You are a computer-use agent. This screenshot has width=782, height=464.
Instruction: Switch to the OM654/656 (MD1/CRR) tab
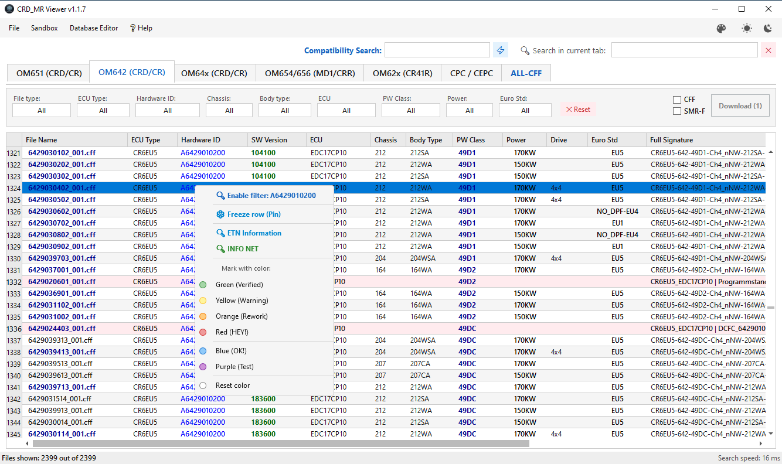310,73
